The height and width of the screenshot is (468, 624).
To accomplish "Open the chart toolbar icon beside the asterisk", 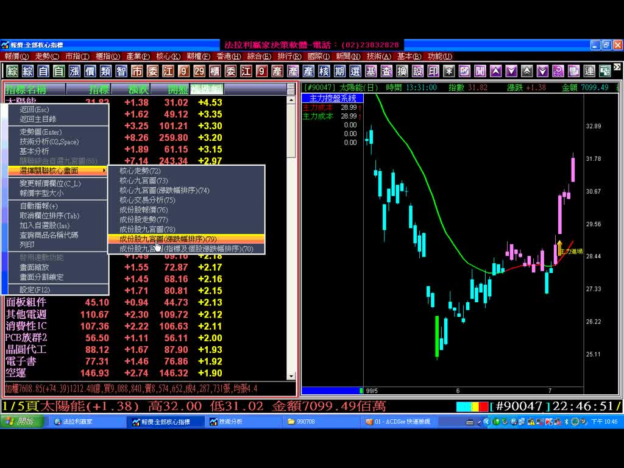I will click(464, 71).
